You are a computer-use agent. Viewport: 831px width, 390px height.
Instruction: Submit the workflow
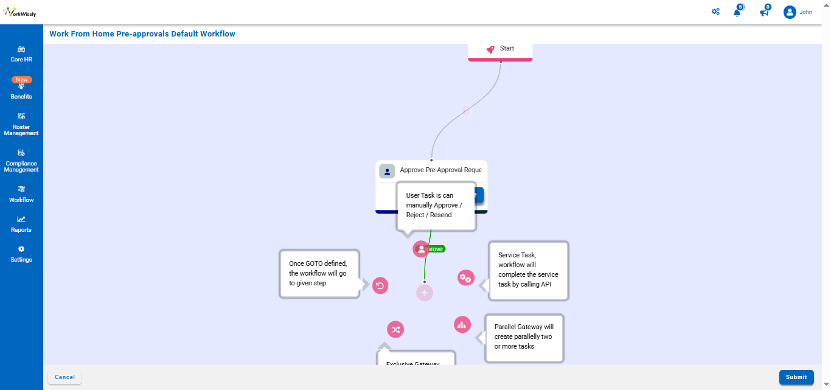pyautogui.click(x=796, y=377)
